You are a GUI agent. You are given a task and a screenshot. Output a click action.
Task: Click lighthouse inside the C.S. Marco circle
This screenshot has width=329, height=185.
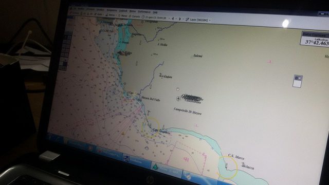pos(226,166)
